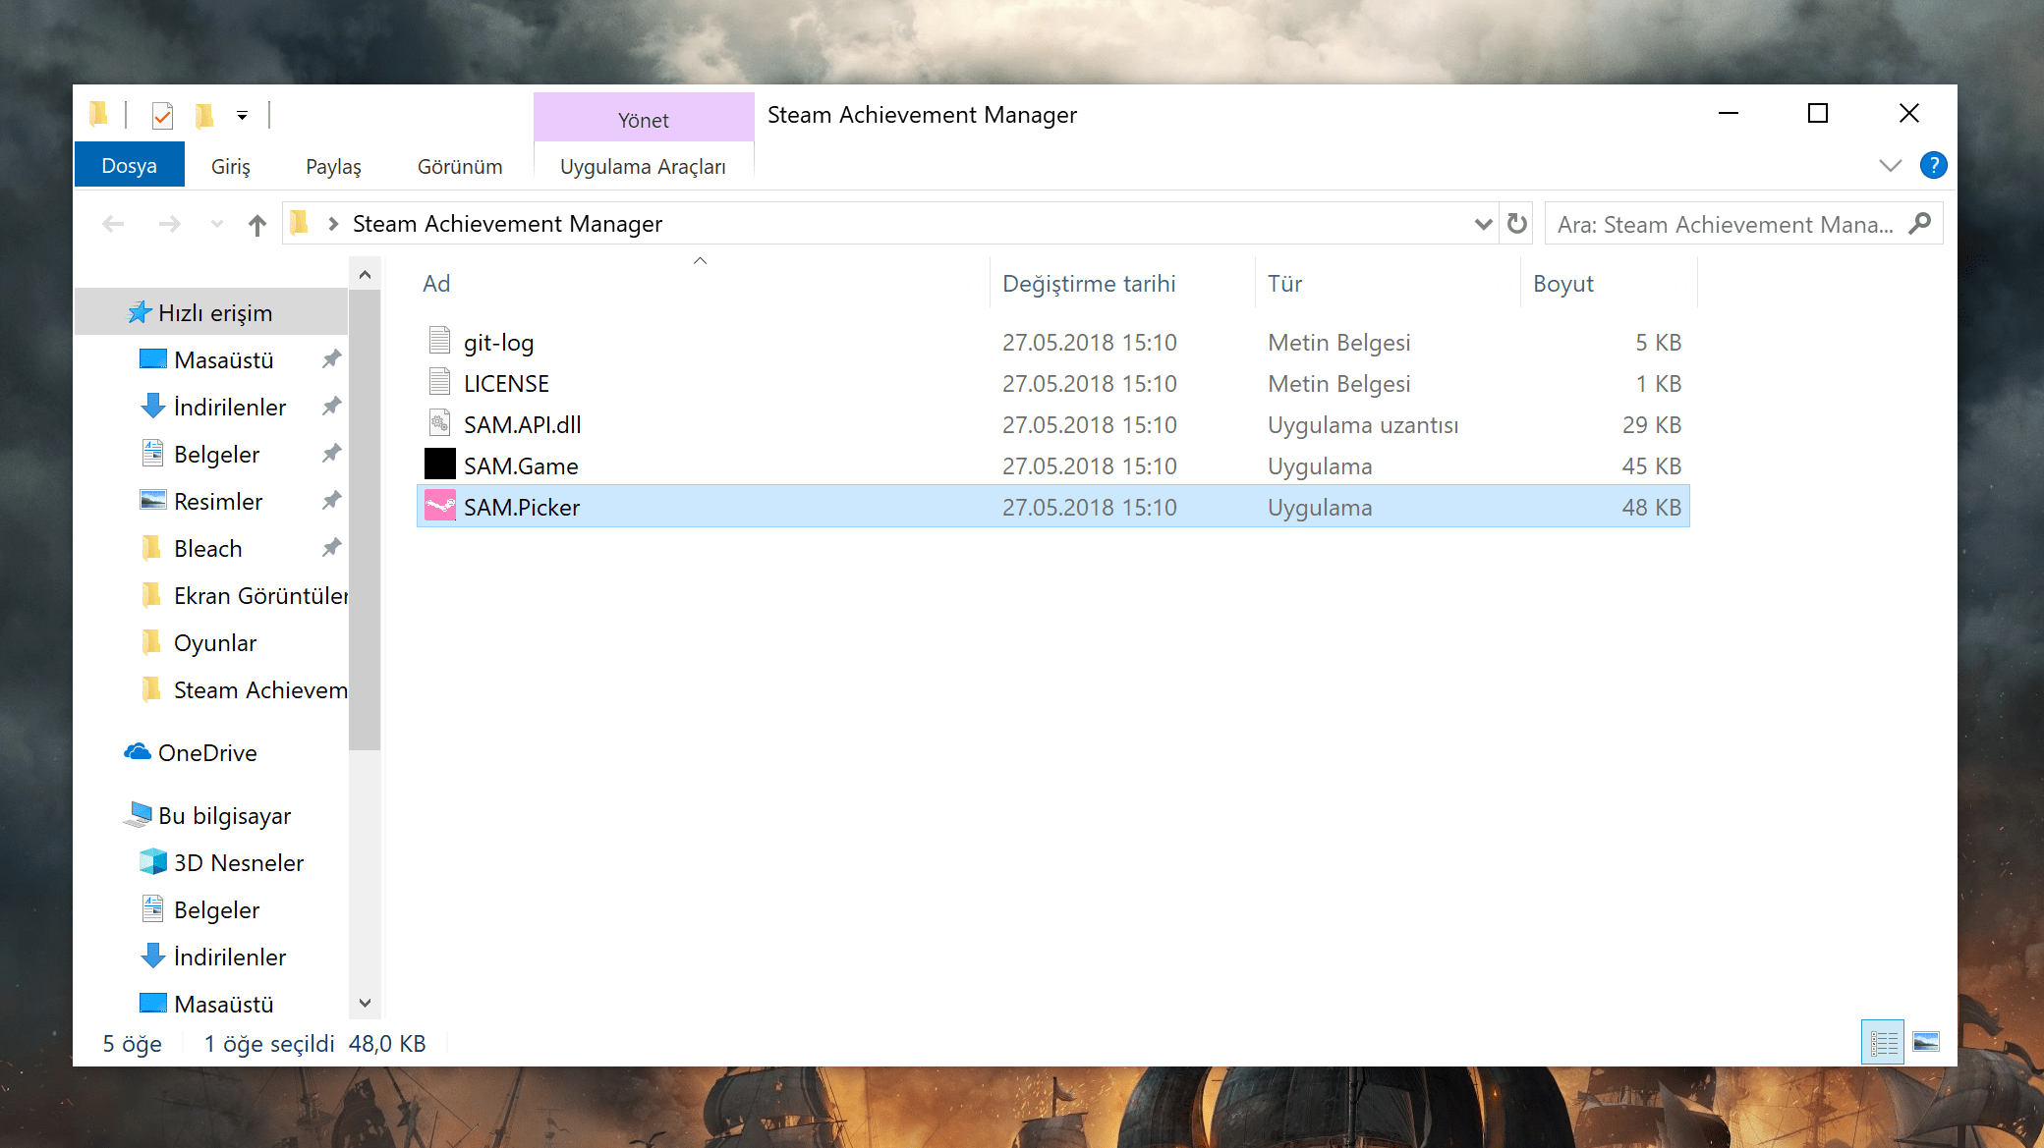Sort by the Değiştirme tarihi column header

[1088, 284]
